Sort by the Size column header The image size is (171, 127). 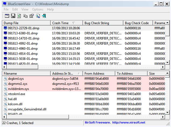pos(156,74)
